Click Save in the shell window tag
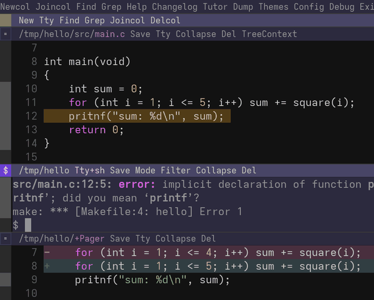Viewport: 374px width, 300px height. point(120,170)
